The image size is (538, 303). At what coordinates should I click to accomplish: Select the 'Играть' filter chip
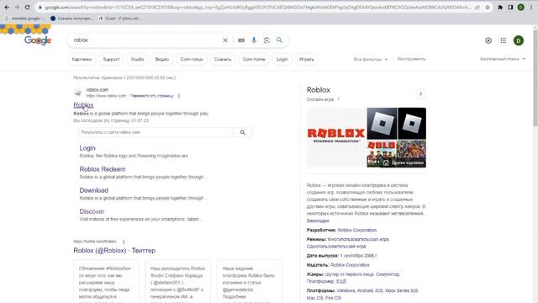click(306, 59)
